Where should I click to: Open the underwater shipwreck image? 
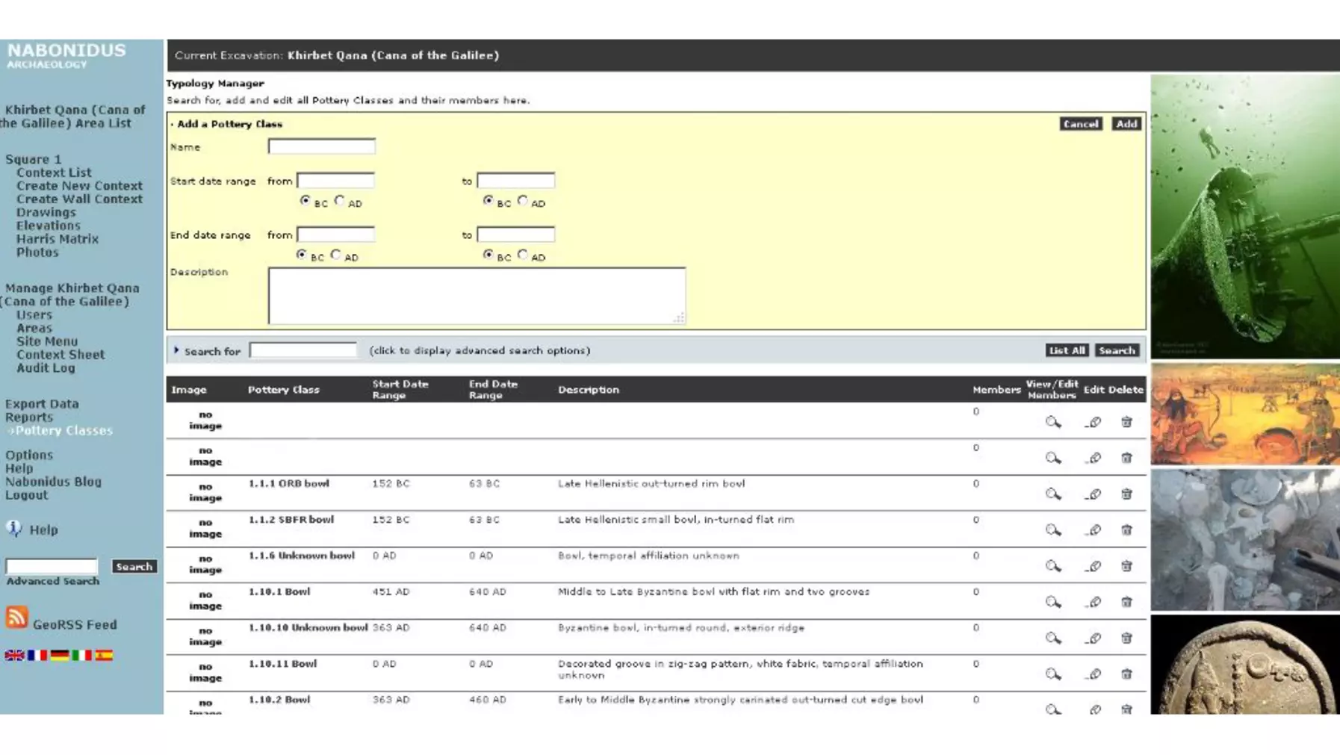coord(1245,217)
